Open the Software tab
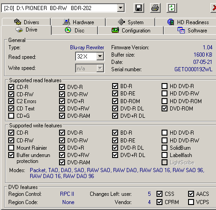The height and width of the screenshot is (210, 216). tap(190, 31)
